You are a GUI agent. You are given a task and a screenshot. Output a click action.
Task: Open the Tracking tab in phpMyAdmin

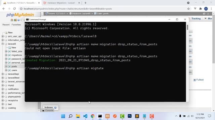[196, 19]
